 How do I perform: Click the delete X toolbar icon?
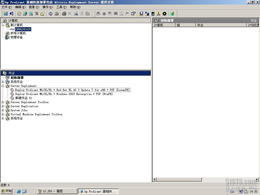click(x=70, y=14)
